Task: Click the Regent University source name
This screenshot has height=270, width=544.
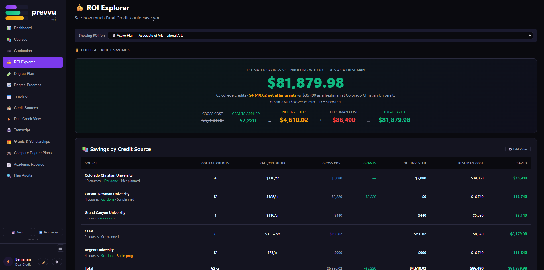Action: [x=99, y=250]
